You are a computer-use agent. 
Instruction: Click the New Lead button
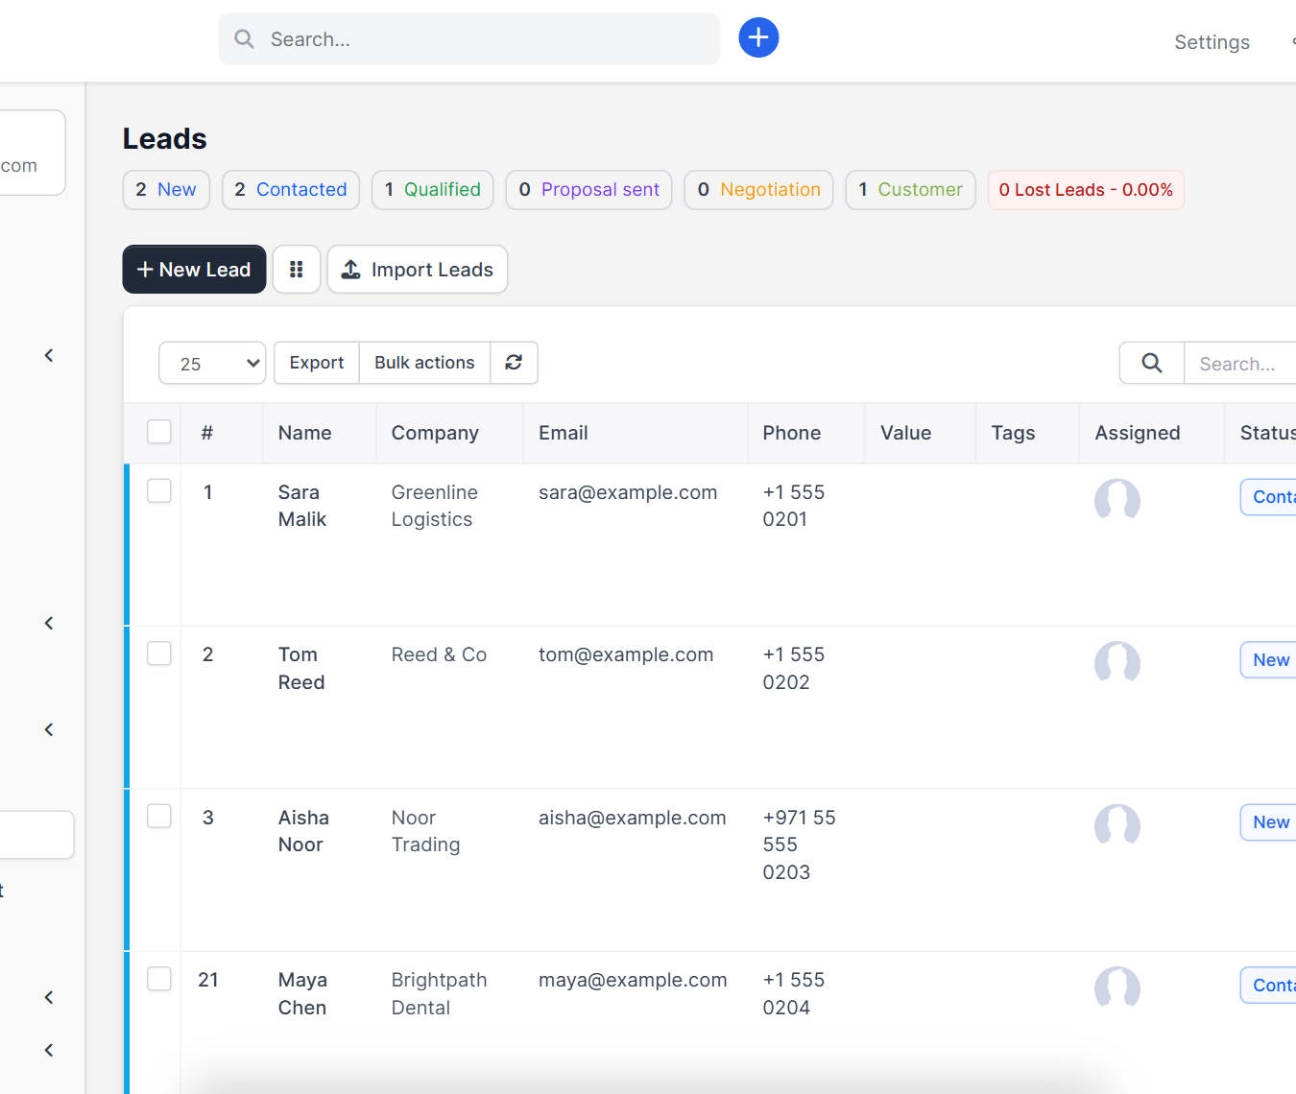coord(194,270)
